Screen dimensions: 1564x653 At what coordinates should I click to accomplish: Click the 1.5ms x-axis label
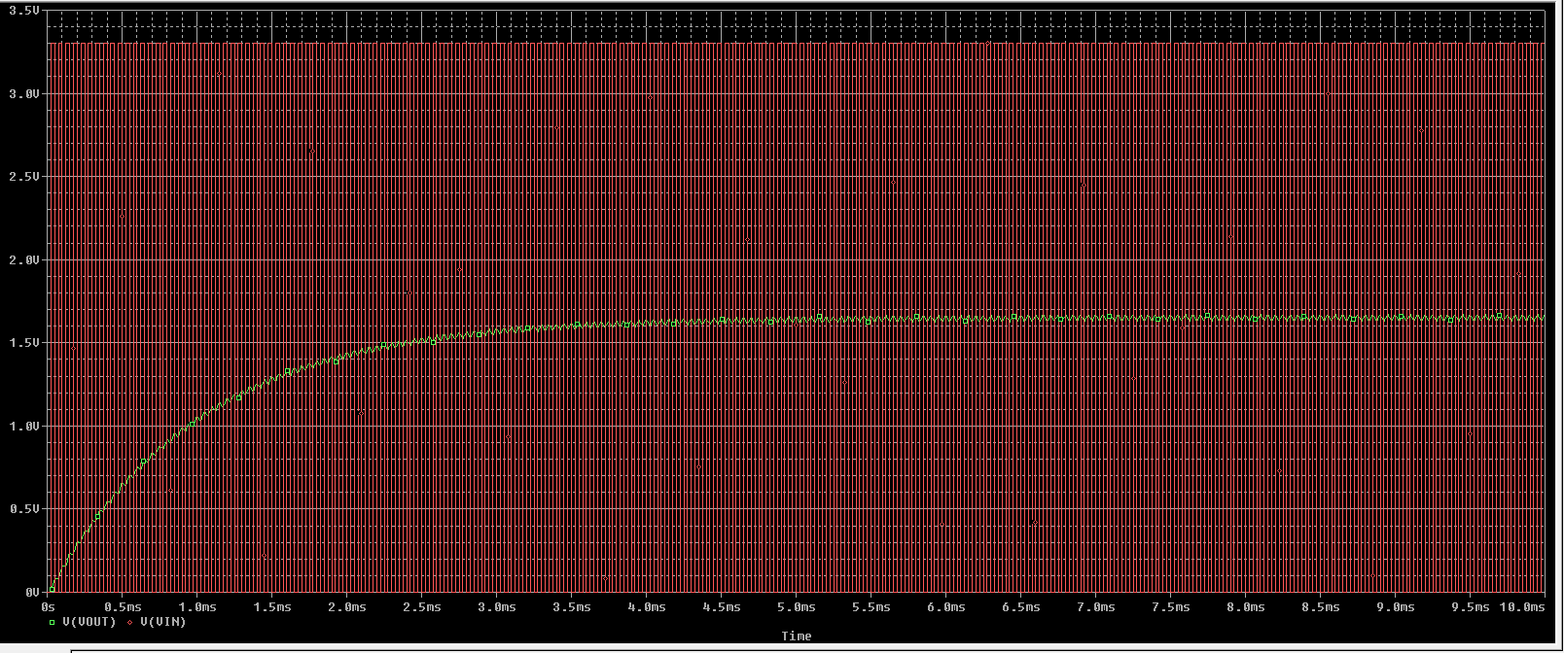(272, 607)
